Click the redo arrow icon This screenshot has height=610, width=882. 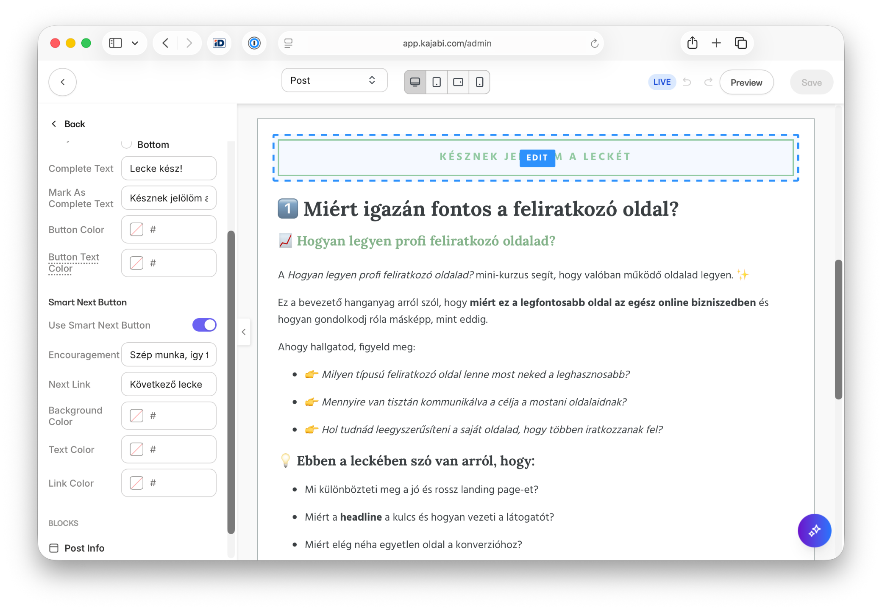[x=708, y=82]
